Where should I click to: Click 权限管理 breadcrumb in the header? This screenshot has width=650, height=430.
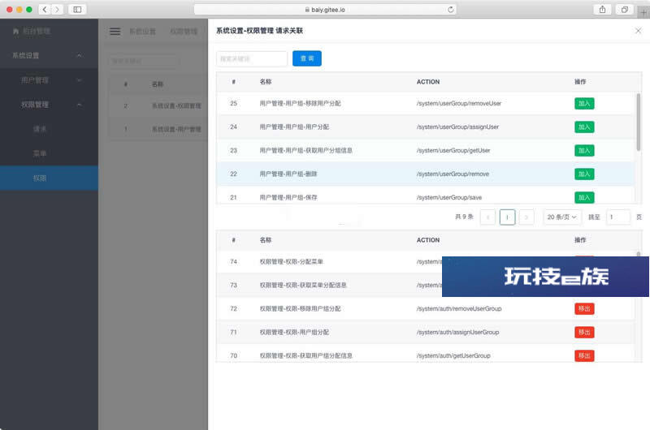pos(184,32)
